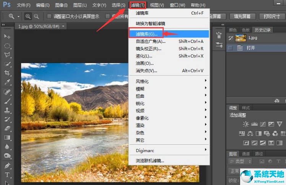
Task: Add an Exposure adjustment
Action: click(x=271, y=124)
